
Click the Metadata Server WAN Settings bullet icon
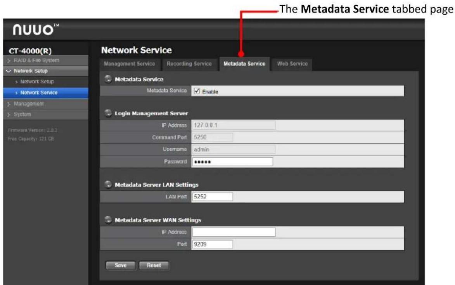click(x=108, y=220)
